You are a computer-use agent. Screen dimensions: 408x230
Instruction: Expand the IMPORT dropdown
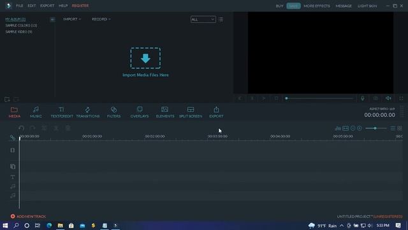[x=72, y=19]
